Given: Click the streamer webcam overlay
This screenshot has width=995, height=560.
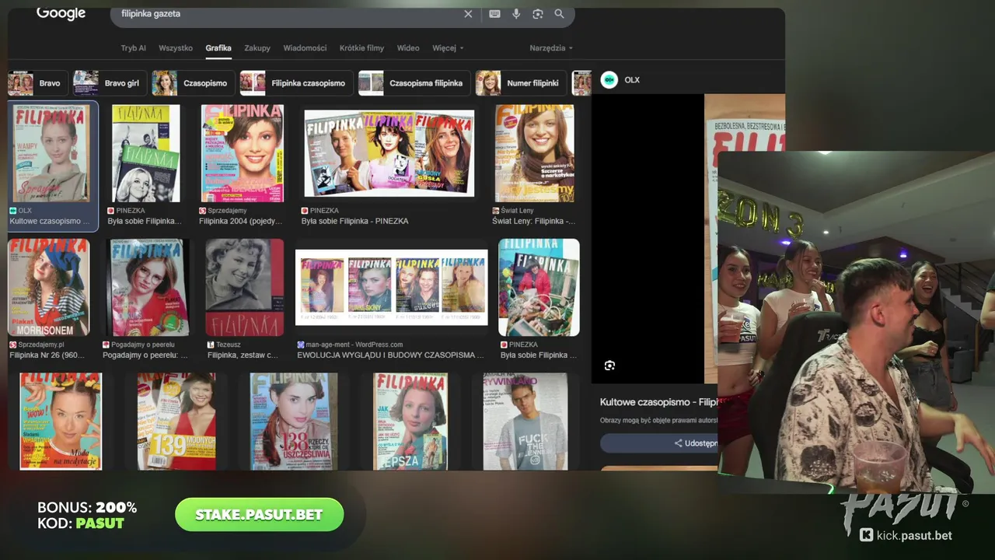Looking at the screenshot, I should tap(856, 323).
